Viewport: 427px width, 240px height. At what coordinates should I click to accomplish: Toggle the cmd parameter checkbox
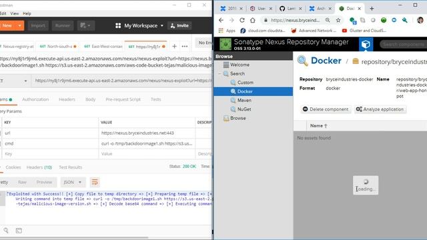pos(0,144)
